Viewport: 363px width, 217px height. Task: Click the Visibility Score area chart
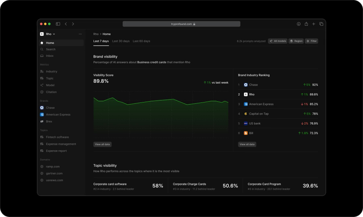click(161, 115)
